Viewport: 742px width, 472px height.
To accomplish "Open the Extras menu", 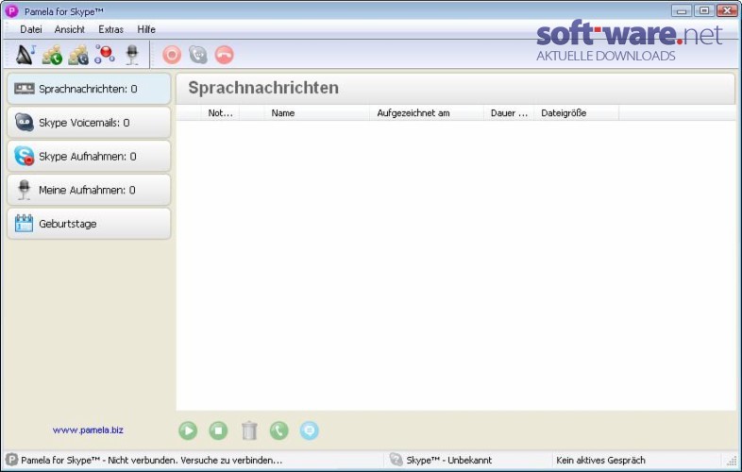I will [x=110, y=29].
